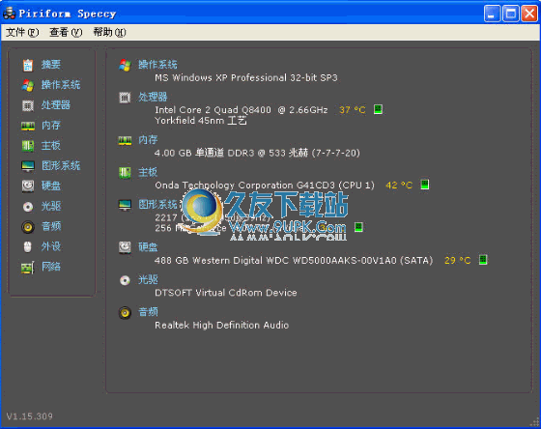
Task: Open the 查看(V) menu
Action: [x=66, y=33]
